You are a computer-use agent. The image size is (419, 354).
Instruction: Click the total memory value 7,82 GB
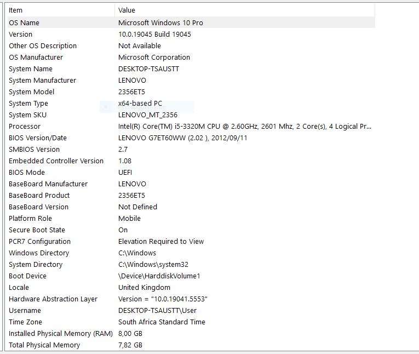(x=130, y=345)
